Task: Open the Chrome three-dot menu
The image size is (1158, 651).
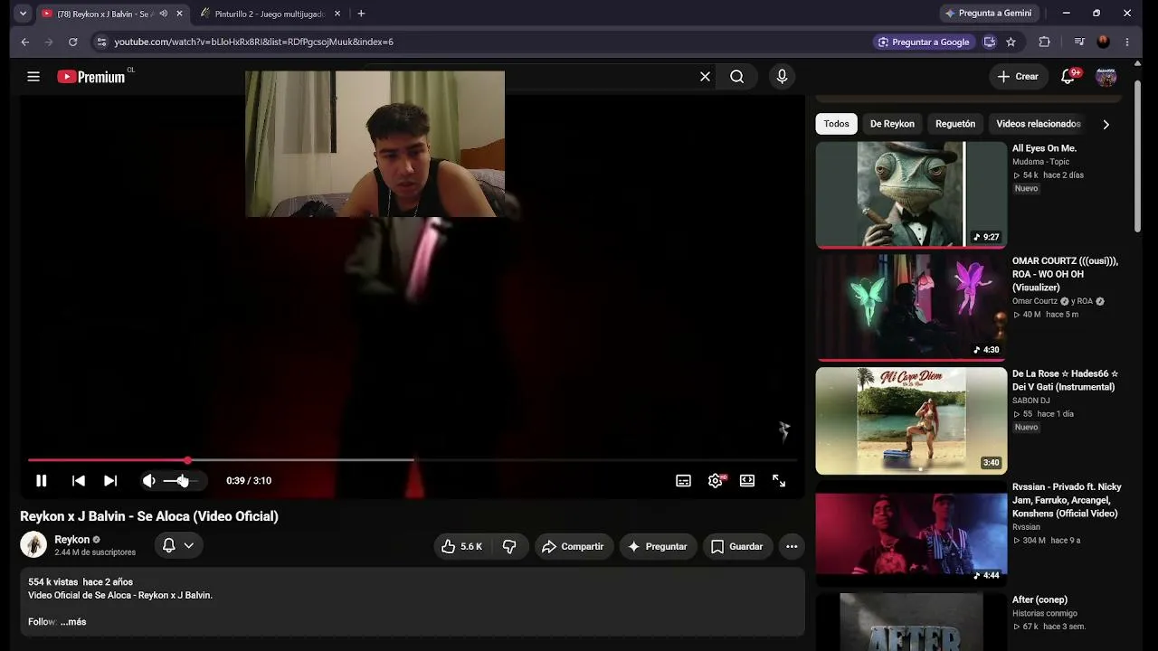Action: click(1127, 42)
